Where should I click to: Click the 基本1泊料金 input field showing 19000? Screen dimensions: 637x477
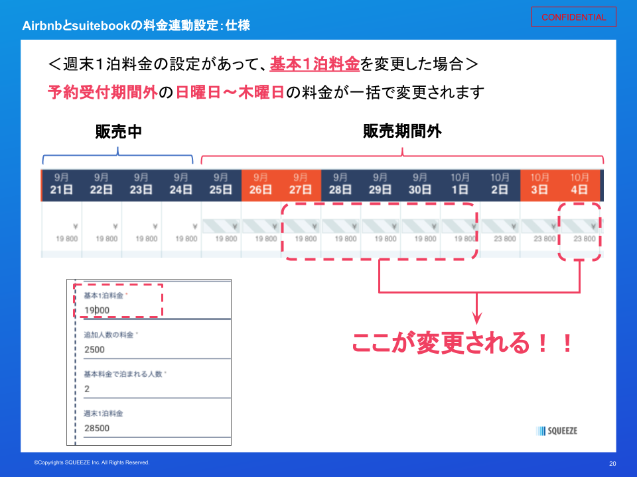[x=157, y=310]
